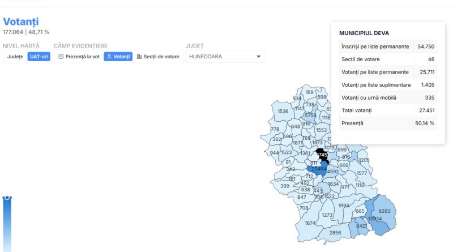The image size is (453, 252).
Task: Select the Secții de votare option
Action: [x=161, y=57]
